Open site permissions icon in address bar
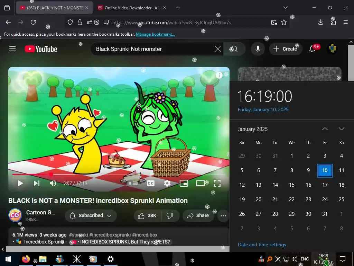 [90, 22]
